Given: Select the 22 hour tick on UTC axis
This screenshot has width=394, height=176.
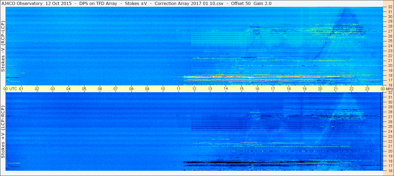Looking at the screenshot, I should tap(352, 89).
